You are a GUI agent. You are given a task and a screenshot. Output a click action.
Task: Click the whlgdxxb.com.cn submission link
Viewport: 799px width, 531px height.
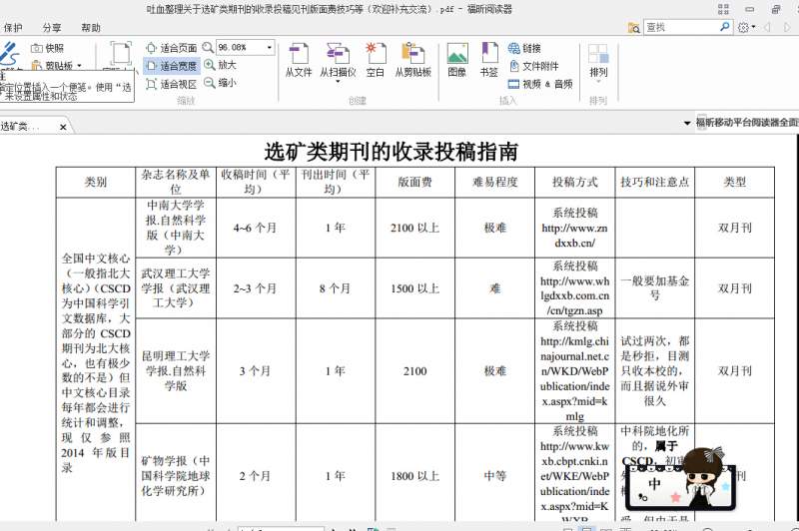(x=575, y=295)
